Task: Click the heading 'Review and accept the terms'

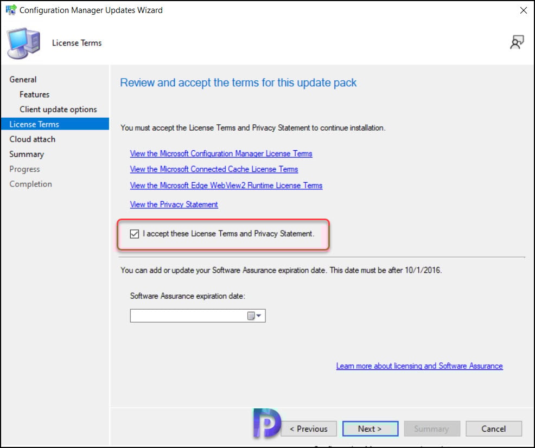Action: pyautogui.click(x=238, y=83)
